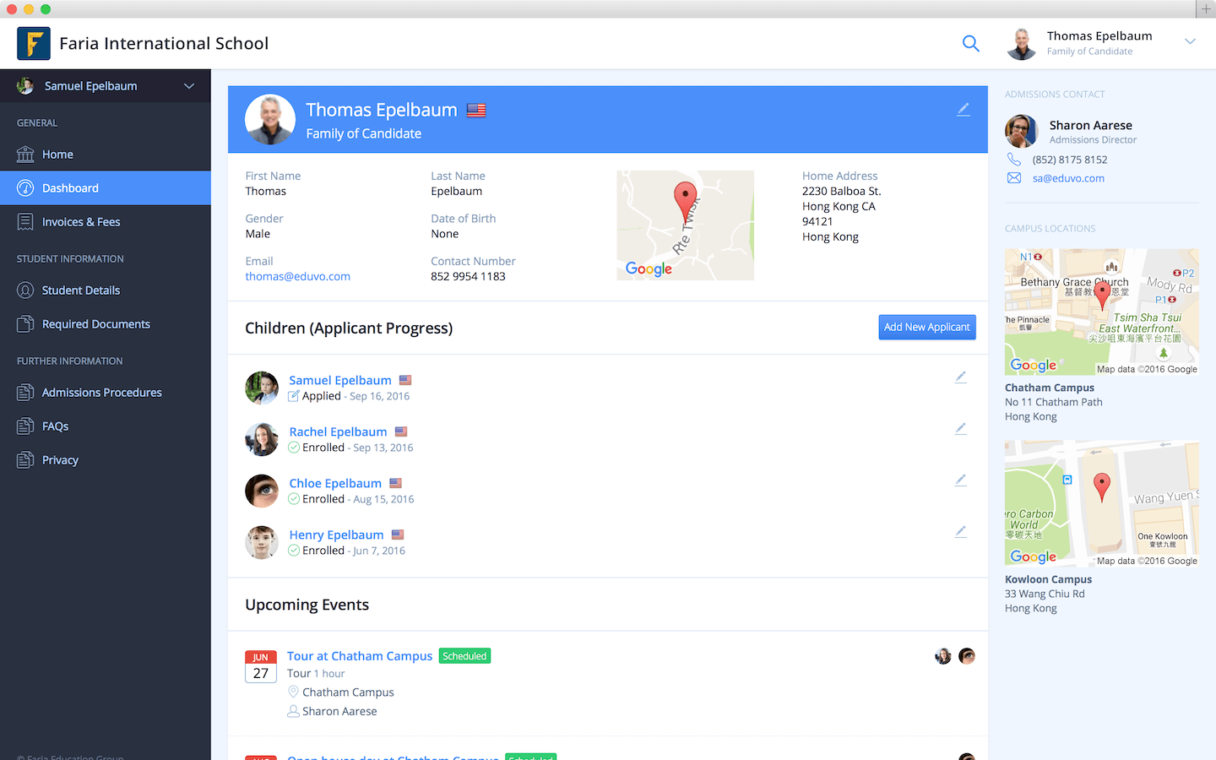Click edit pencil for Henry Epelbaum

coord(960,532)
